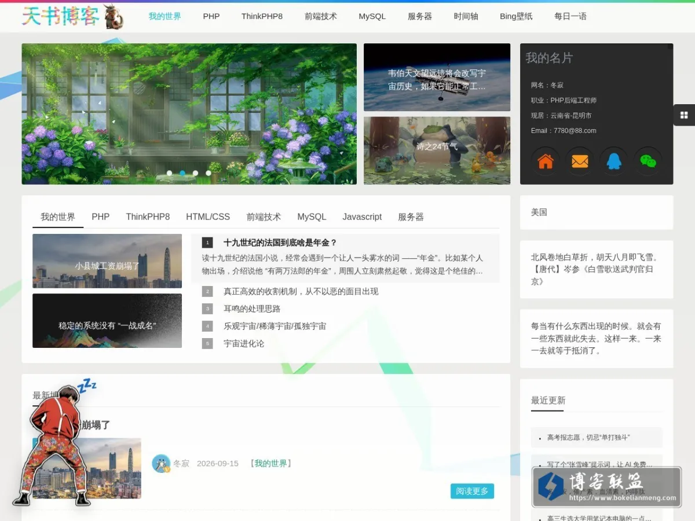Open ThinkPHP8 in top navigation

click(262, 16)
